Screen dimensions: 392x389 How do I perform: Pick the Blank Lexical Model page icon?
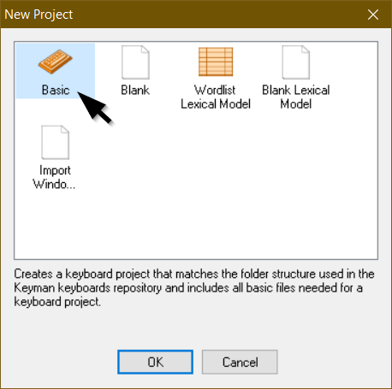296,62
